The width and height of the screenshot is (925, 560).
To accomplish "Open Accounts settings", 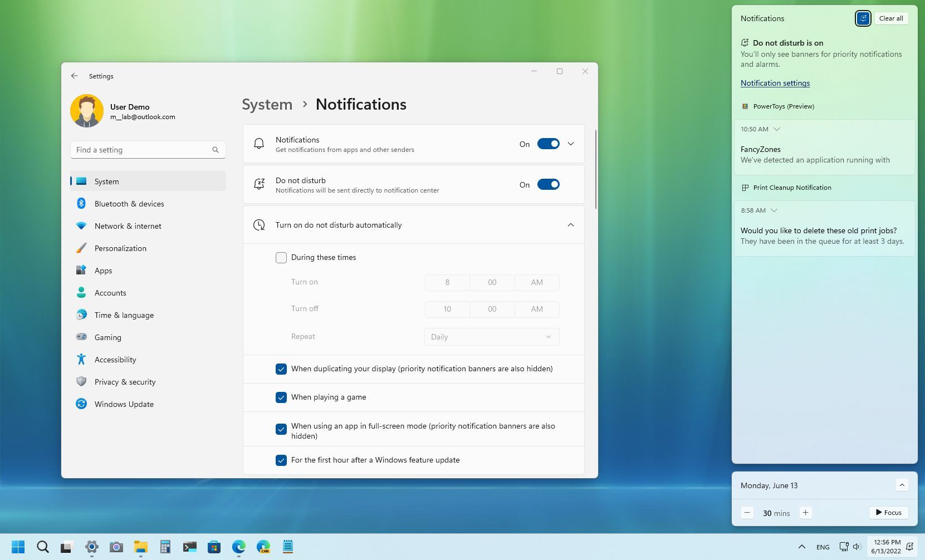I will coord(110,293).
